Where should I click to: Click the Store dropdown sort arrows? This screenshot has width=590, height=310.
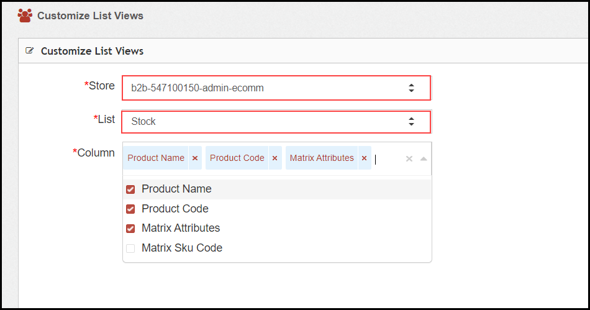coord(411,88)
